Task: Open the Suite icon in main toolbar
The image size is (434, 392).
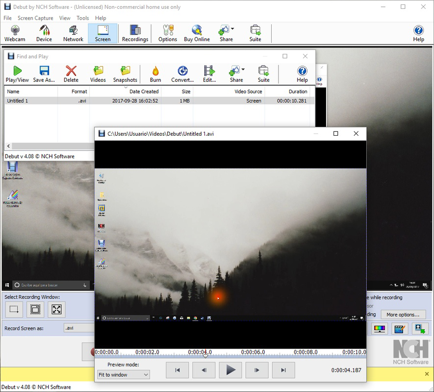Action: 255,33
